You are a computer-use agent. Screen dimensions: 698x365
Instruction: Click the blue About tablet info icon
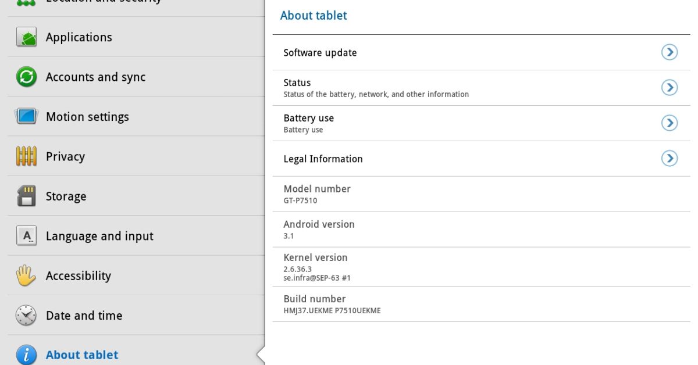click(26, 354)
